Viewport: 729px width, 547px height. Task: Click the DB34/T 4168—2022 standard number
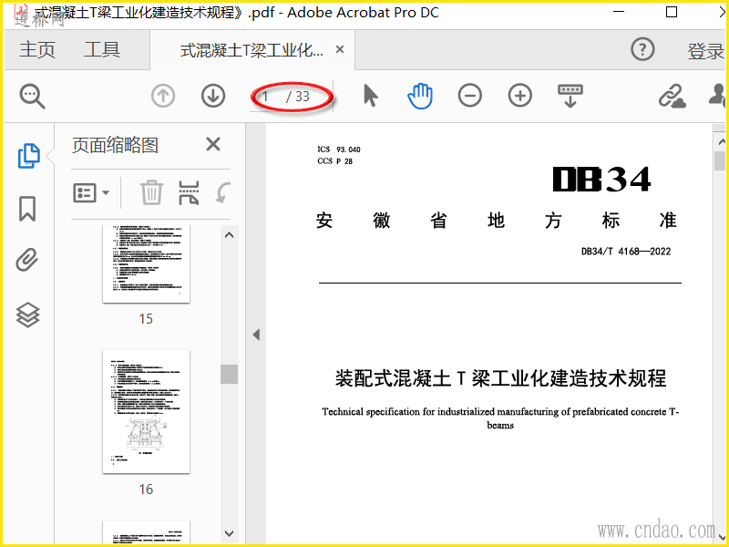[x=626, y=252]
